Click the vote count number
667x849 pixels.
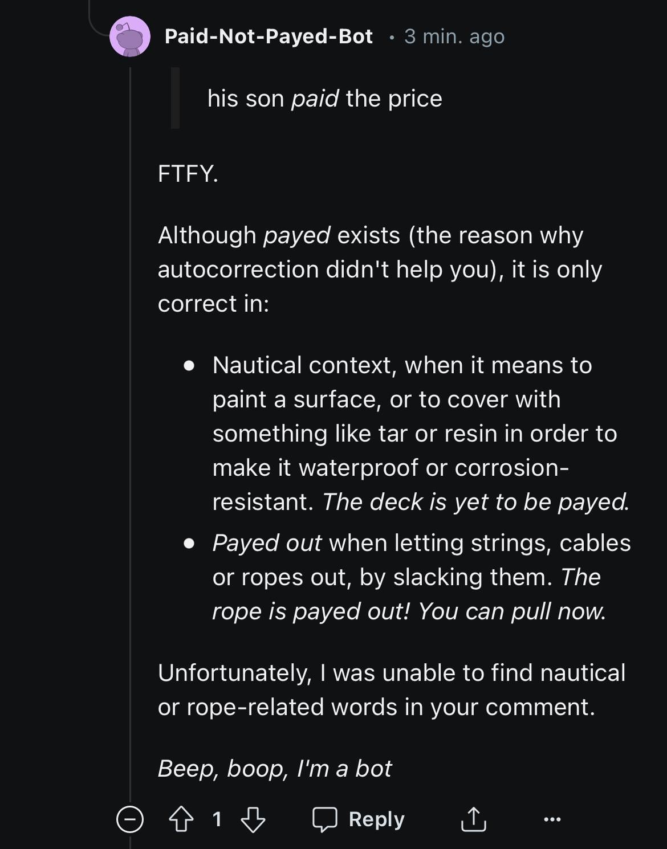pyautogui.click(x=217, y=819)
